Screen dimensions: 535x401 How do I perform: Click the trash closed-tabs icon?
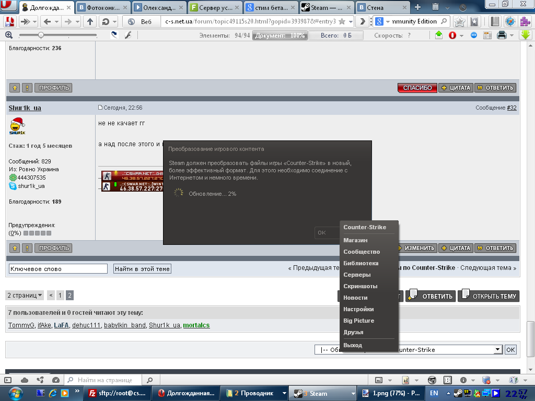click(x=435, y=7)
